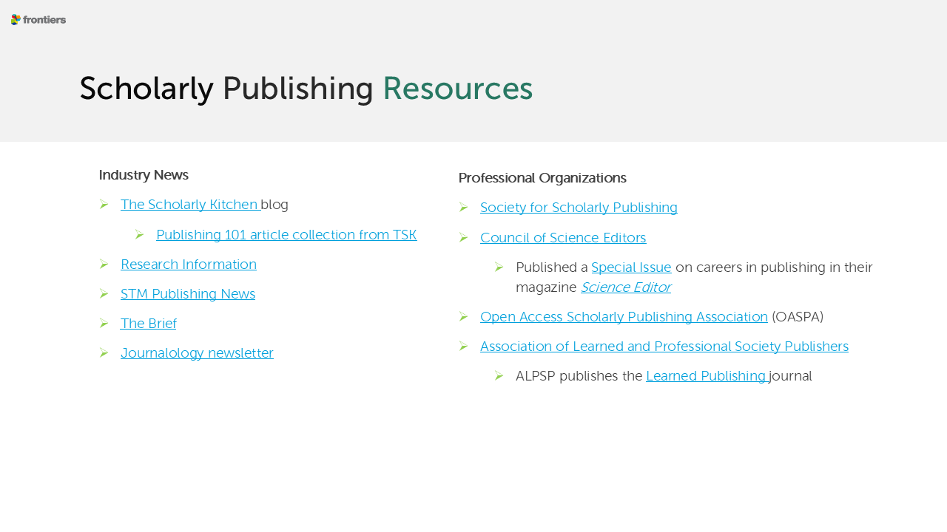Viewport: 947px width, 532px height.
Task: Open the Journalology newsletter link
Action: point(197,353)
